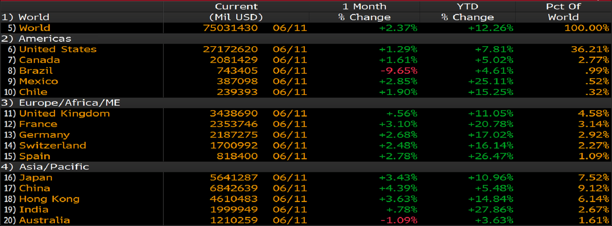Click Mexico YTD change +25.11%

[x=491, y=81]
